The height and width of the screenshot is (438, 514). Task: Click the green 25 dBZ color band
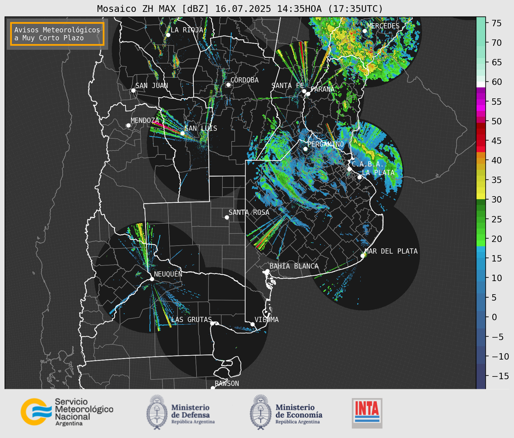(481, 219)
